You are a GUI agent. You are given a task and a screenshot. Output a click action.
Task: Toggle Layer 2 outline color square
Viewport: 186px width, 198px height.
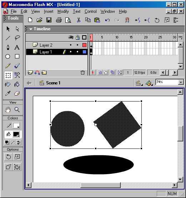pos(84,45)
